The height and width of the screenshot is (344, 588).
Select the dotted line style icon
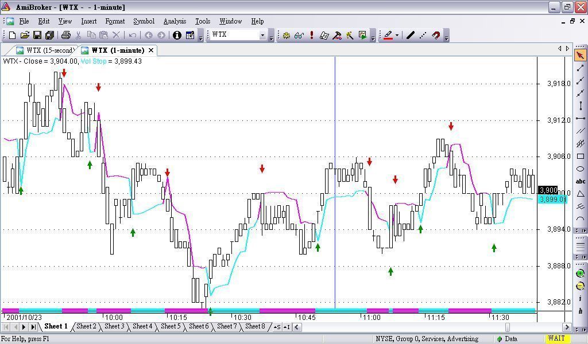pyautogui.click(x=423, y=35)
